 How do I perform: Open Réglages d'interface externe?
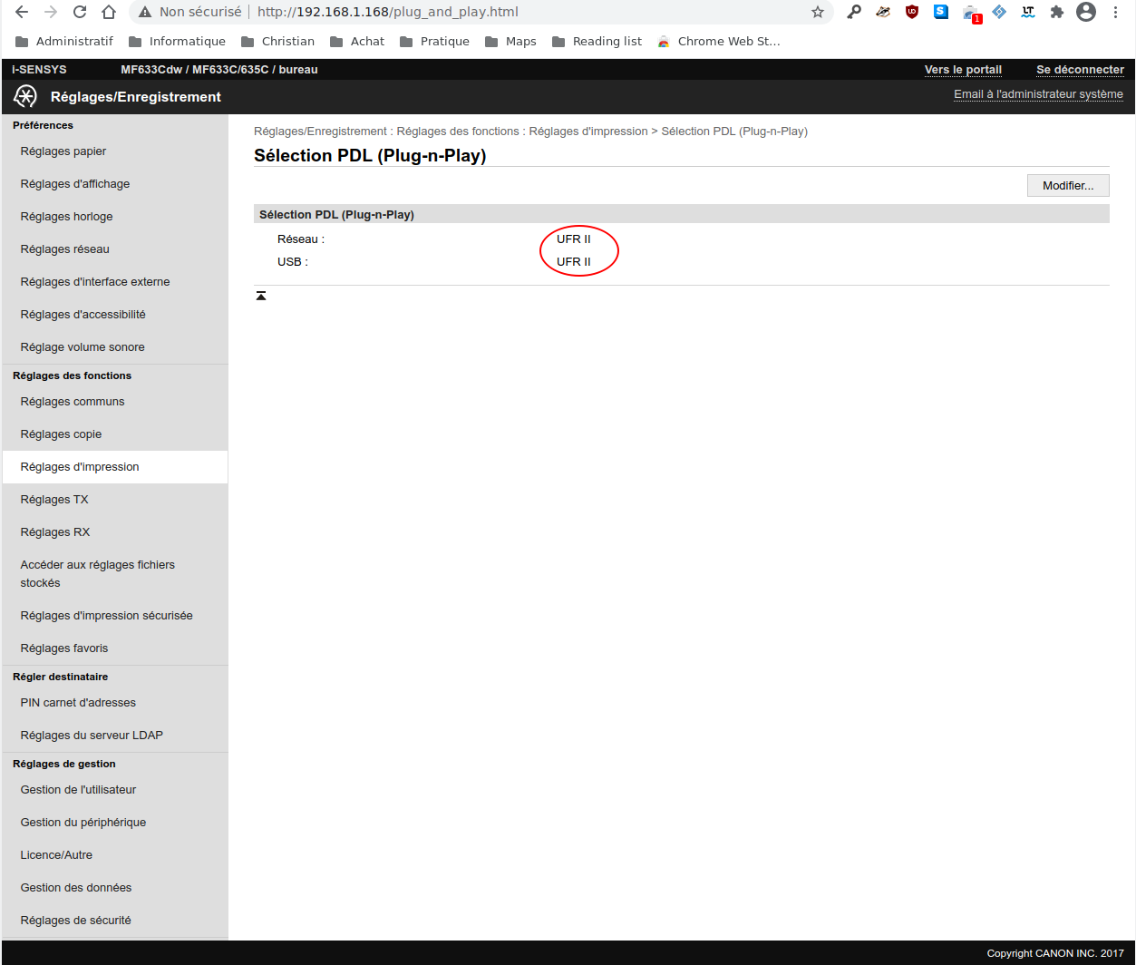click(114, 282)
